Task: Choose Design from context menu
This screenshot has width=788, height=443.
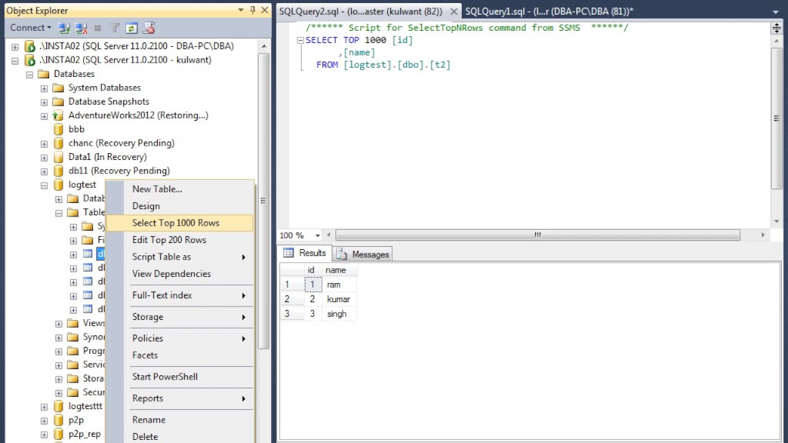Action: pyautogui.click(x=180, y=206)
